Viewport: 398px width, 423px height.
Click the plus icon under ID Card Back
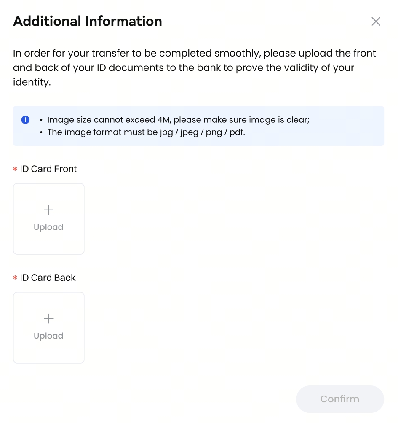(x=49, y=318)
